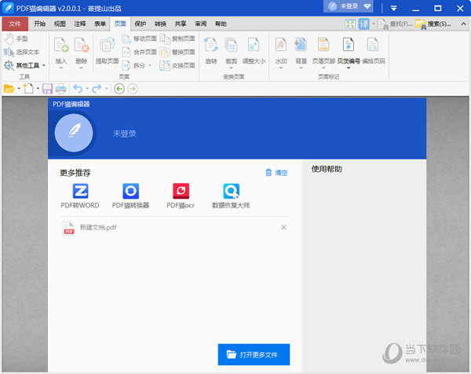Click Arrange Page Numbers (编排页码)
The image size is (471, 374).
[374, 51]
